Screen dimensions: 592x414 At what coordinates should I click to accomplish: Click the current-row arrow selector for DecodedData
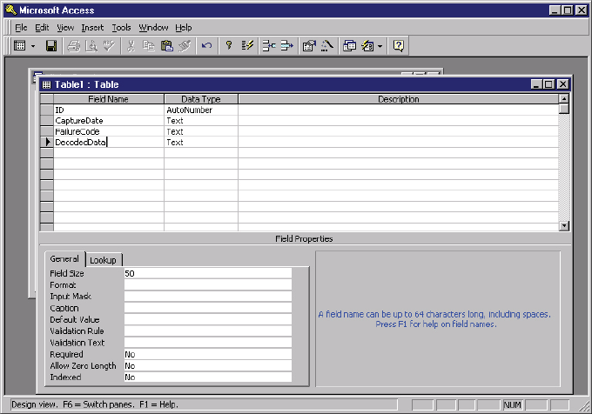coord(47,142)
